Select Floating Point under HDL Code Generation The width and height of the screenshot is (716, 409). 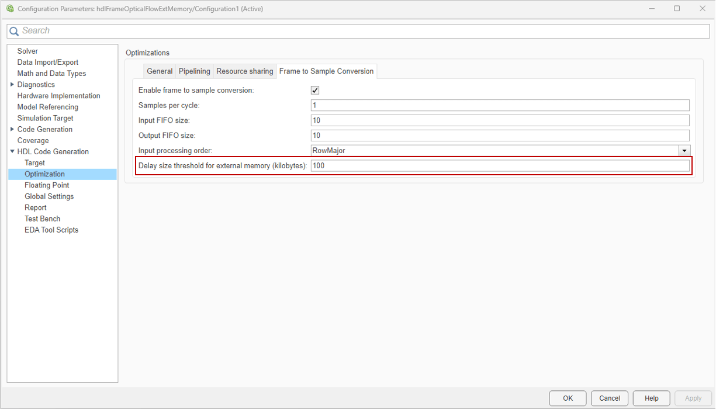(x=47, y=185)
